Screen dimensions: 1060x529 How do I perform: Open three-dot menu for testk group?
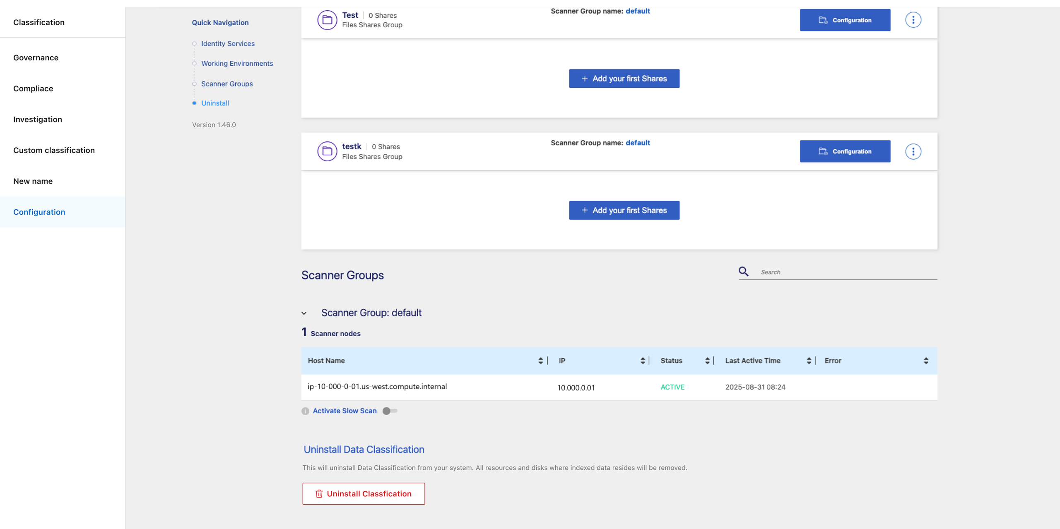point(913,151)
